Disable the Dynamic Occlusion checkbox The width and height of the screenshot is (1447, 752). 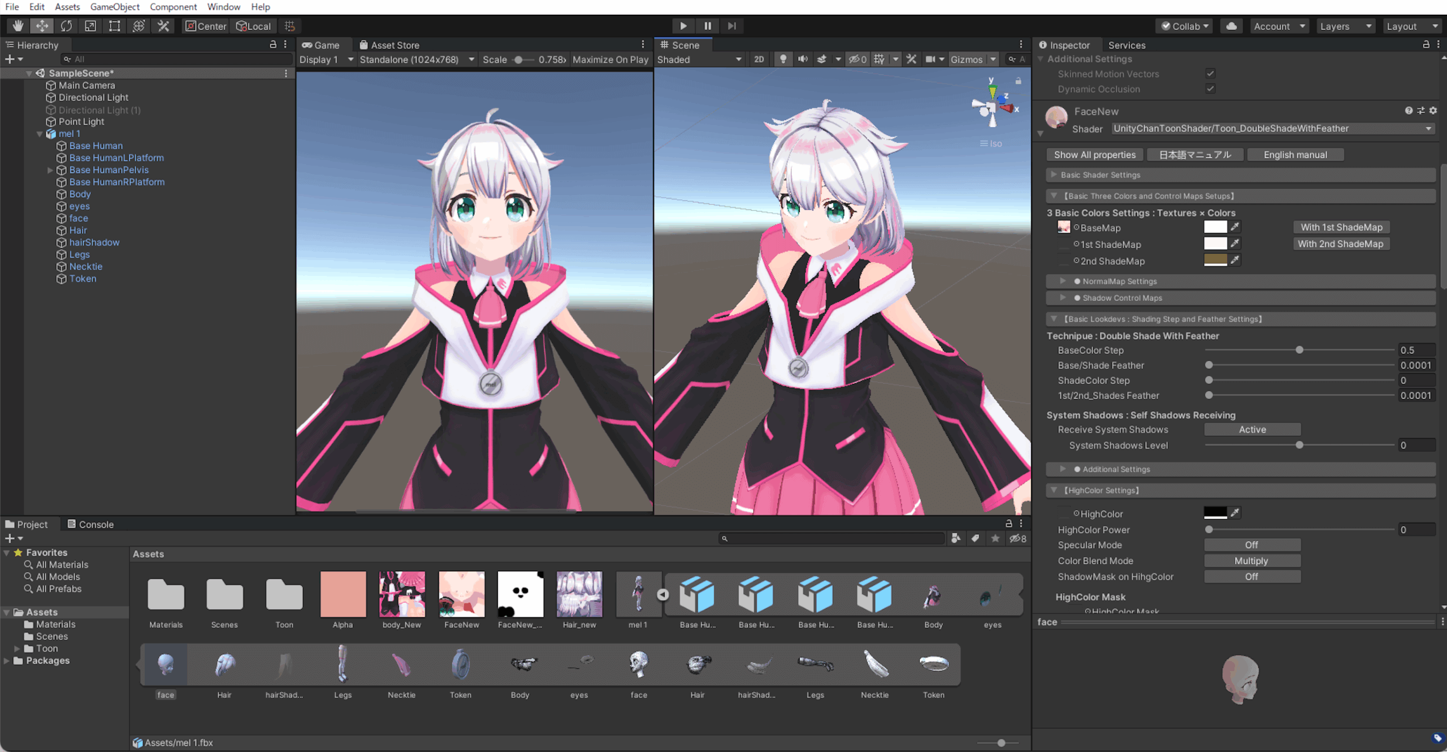(1210, 89)
